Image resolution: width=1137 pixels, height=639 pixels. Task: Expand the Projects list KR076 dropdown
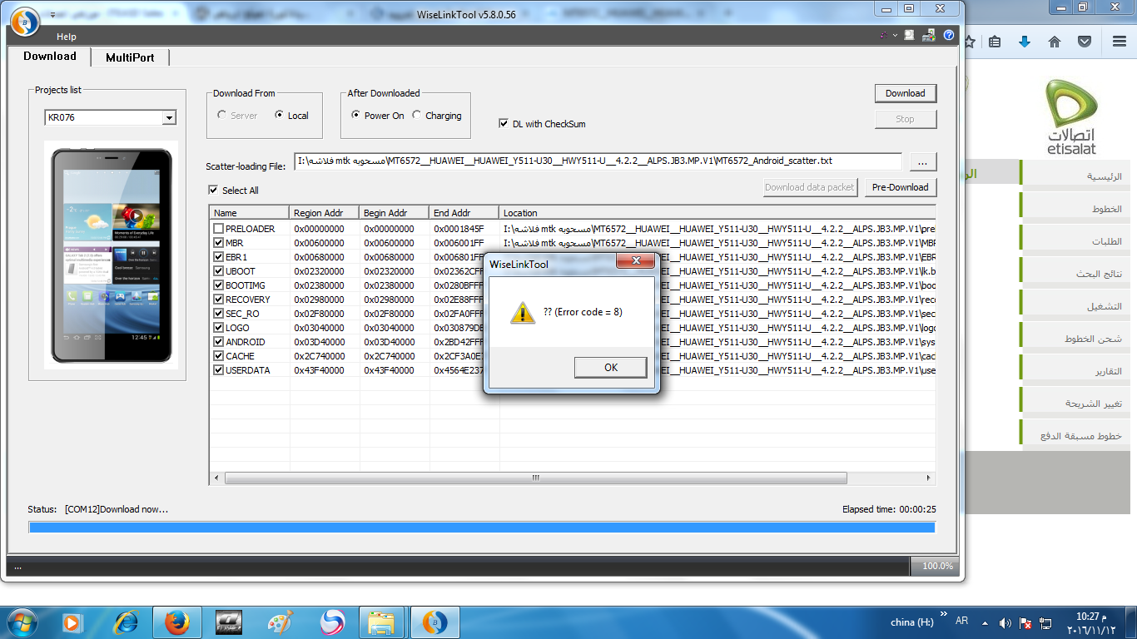169,117
